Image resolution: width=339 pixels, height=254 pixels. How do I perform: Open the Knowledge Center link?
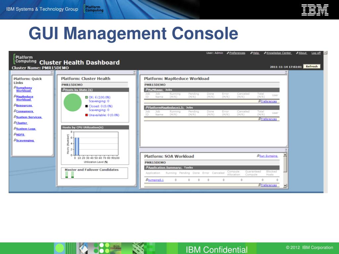(279, 53)
